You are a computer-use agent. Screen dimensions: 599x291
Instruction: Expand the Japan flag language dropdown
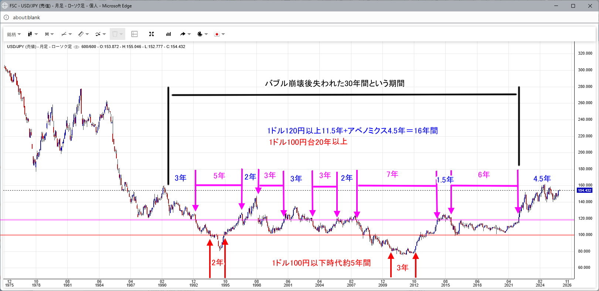(219, 34)
